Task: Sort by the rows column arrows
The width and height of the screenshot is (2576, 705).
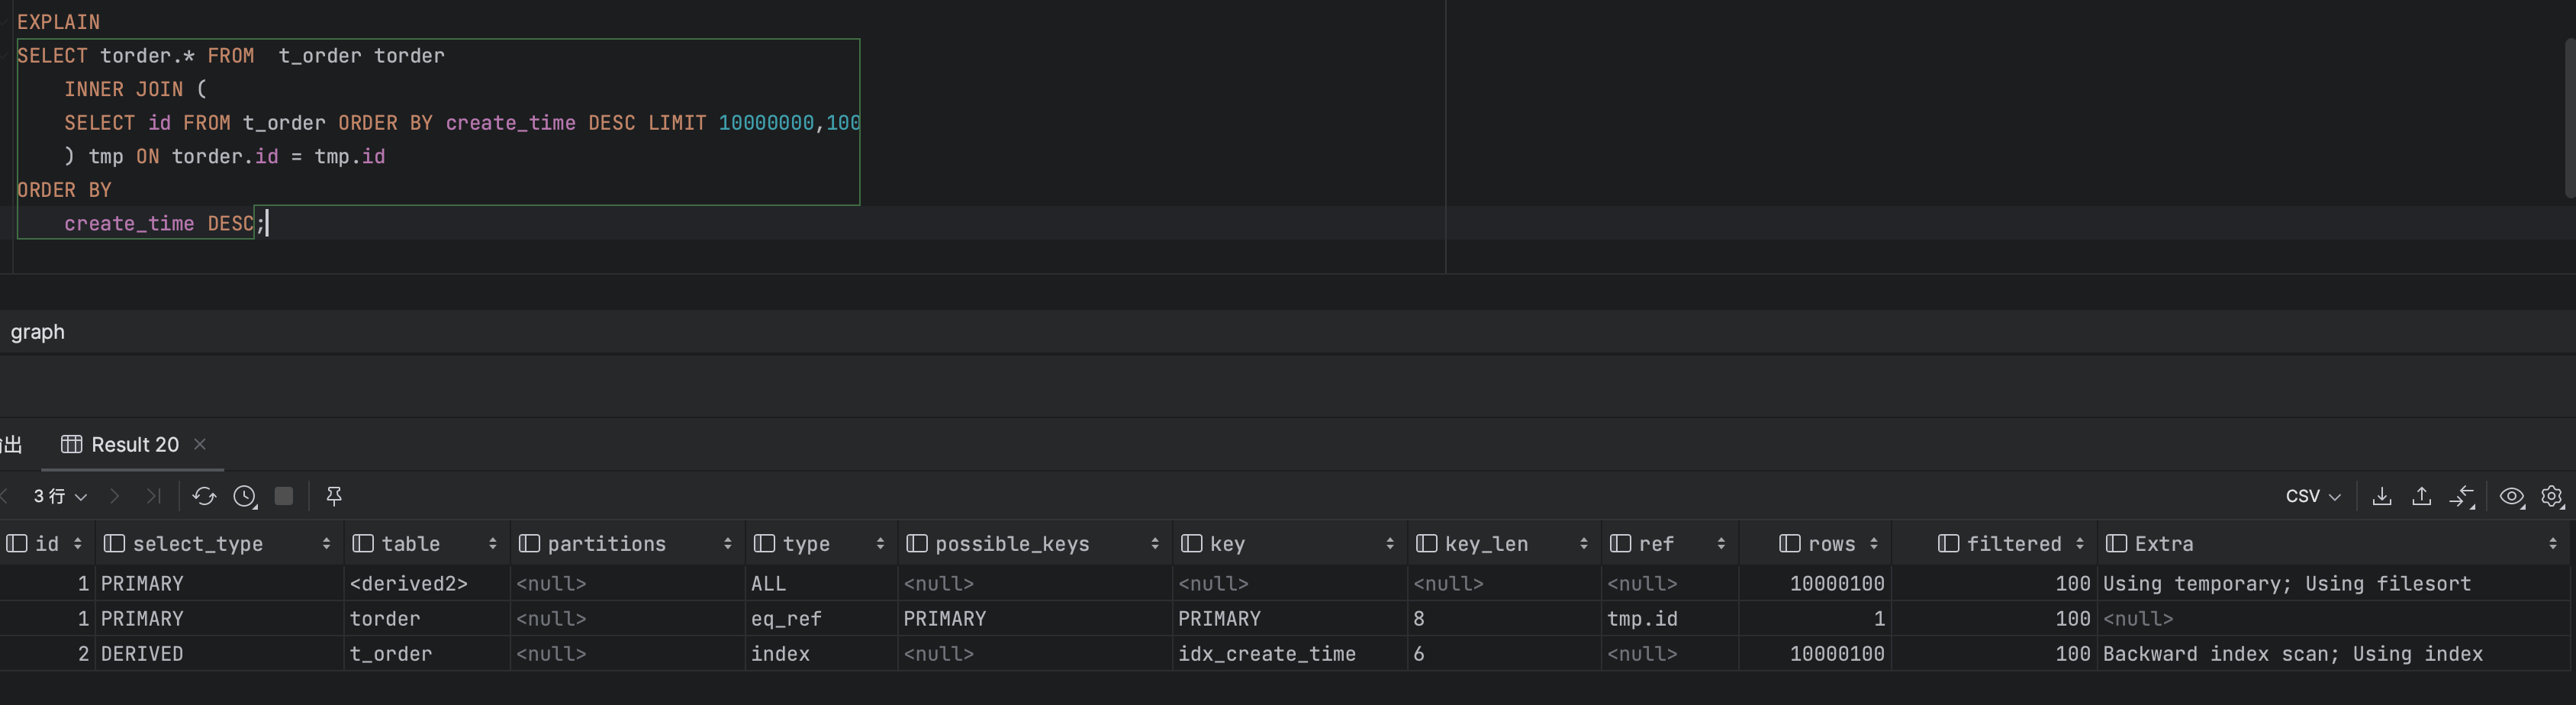Action: [x=1873, y=544]
